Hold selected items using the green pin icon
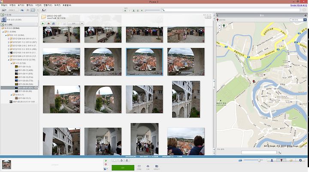This screenshot has height=172, width=309. 106,160
